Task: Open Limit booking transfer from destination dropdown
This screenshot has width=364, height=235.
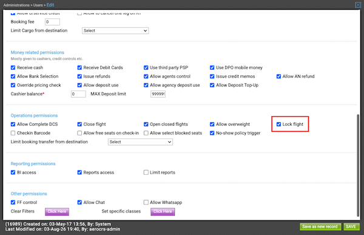Action: point(140,142)
